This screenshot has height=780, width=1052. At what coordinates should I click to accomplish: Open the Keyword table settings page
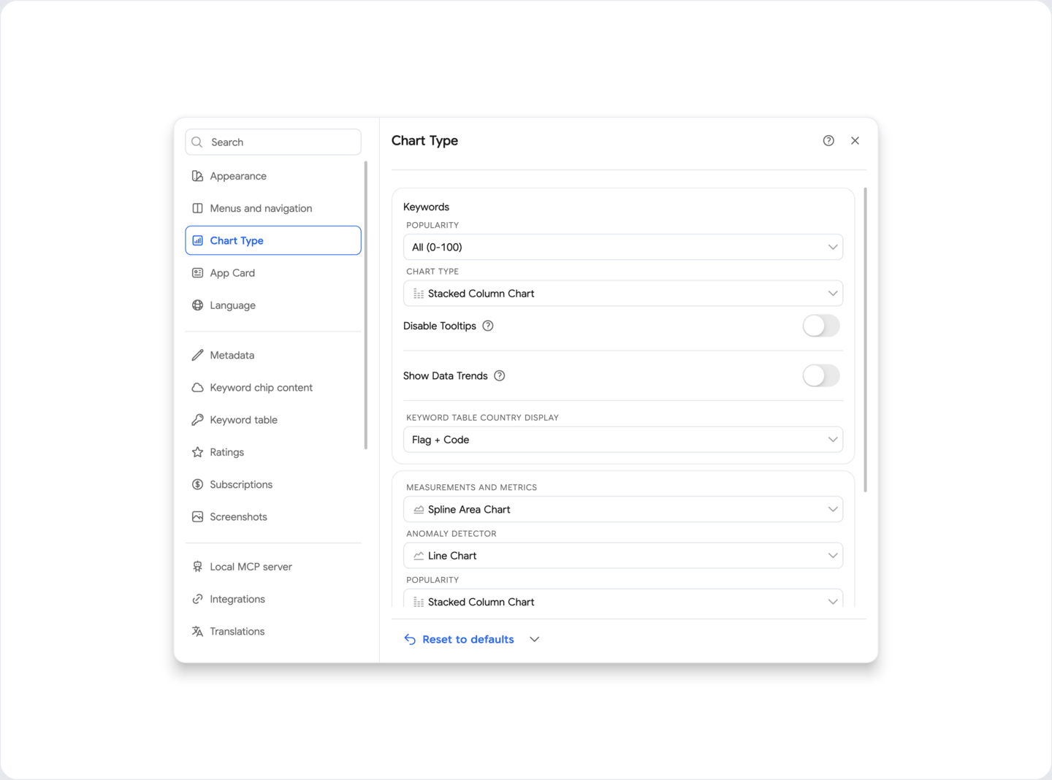tap(273, 420)
